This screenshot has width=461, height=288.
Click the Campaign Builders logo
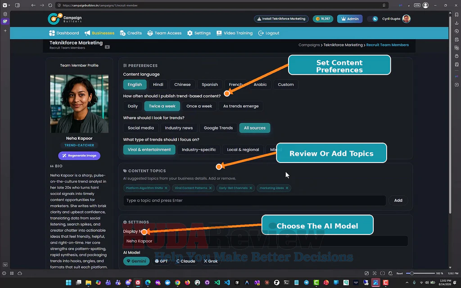click(x=65, y=19)
